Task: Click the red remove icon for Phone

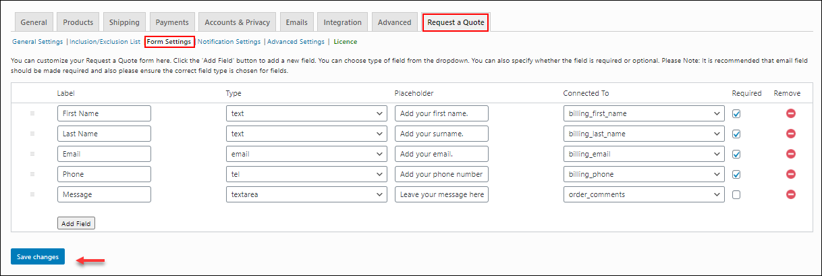Action: [791, 174]
